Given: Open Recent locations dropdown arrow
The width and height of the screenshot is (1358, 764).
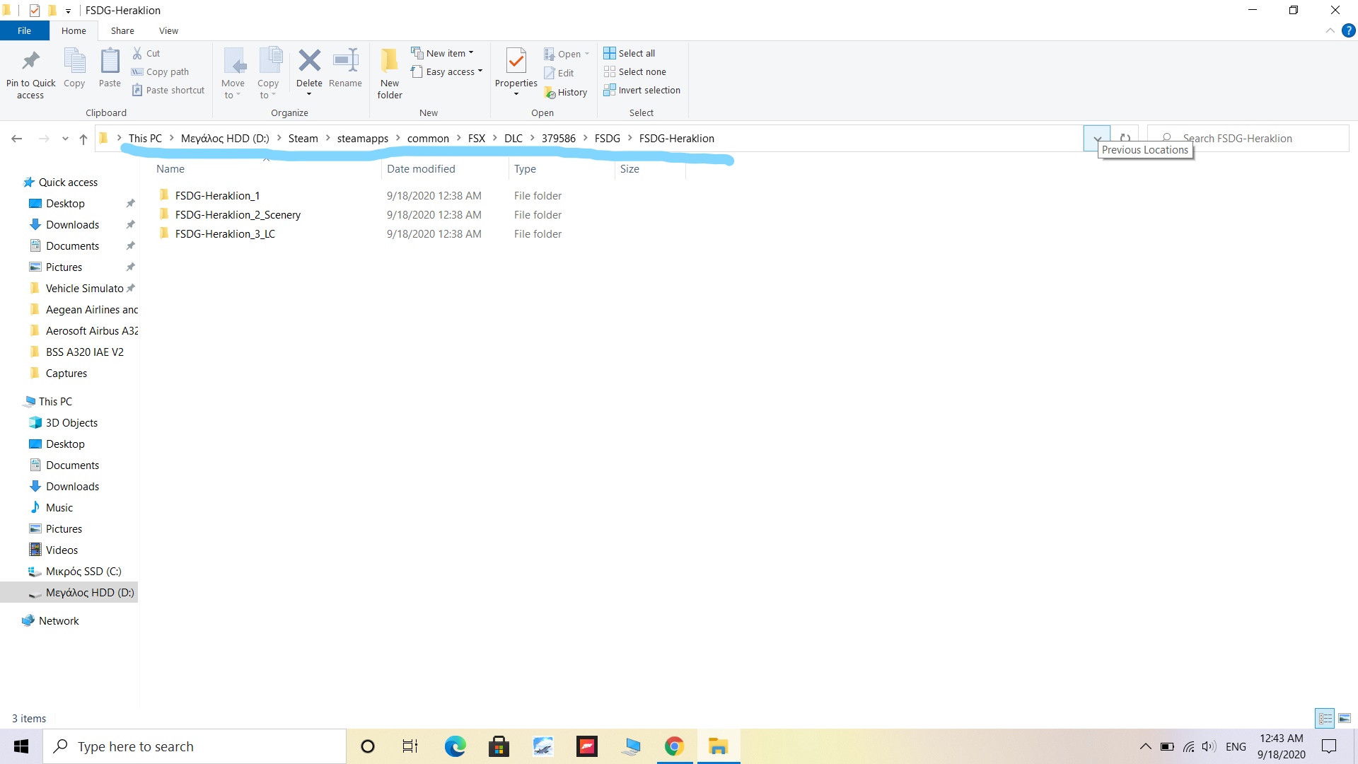Looking at the screenshot, I should point(65,139).
